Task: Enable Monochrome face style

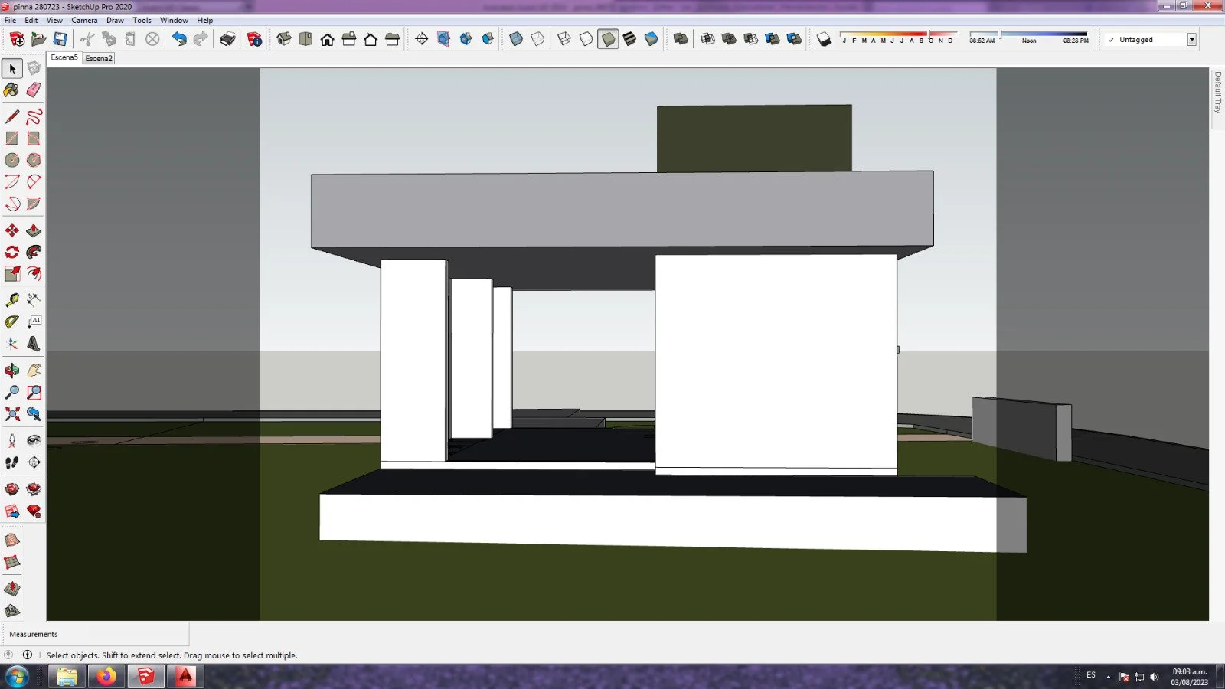Action: pos(651,39)
